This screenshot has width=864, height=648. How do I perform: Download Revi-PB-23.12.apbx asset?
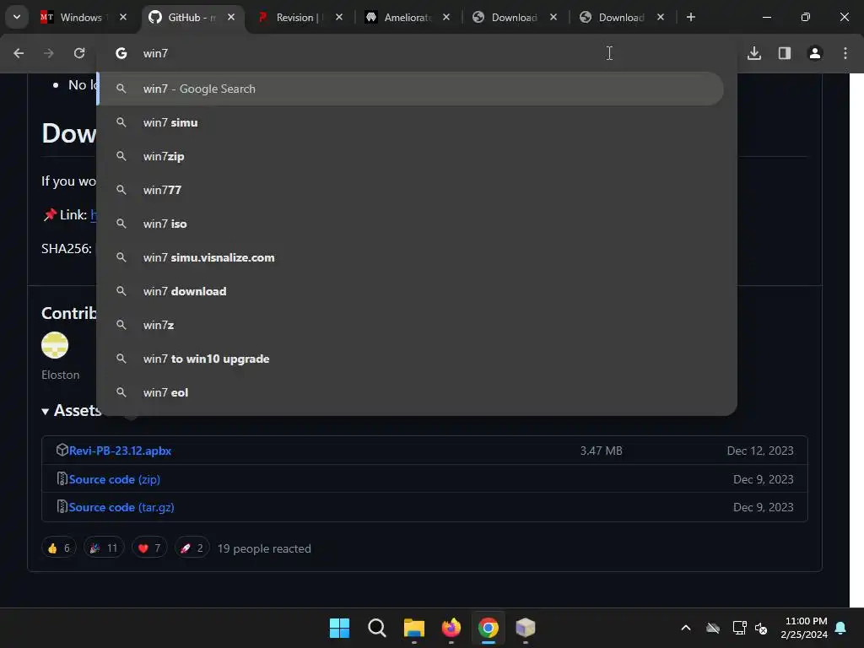(x=120, y=451)
